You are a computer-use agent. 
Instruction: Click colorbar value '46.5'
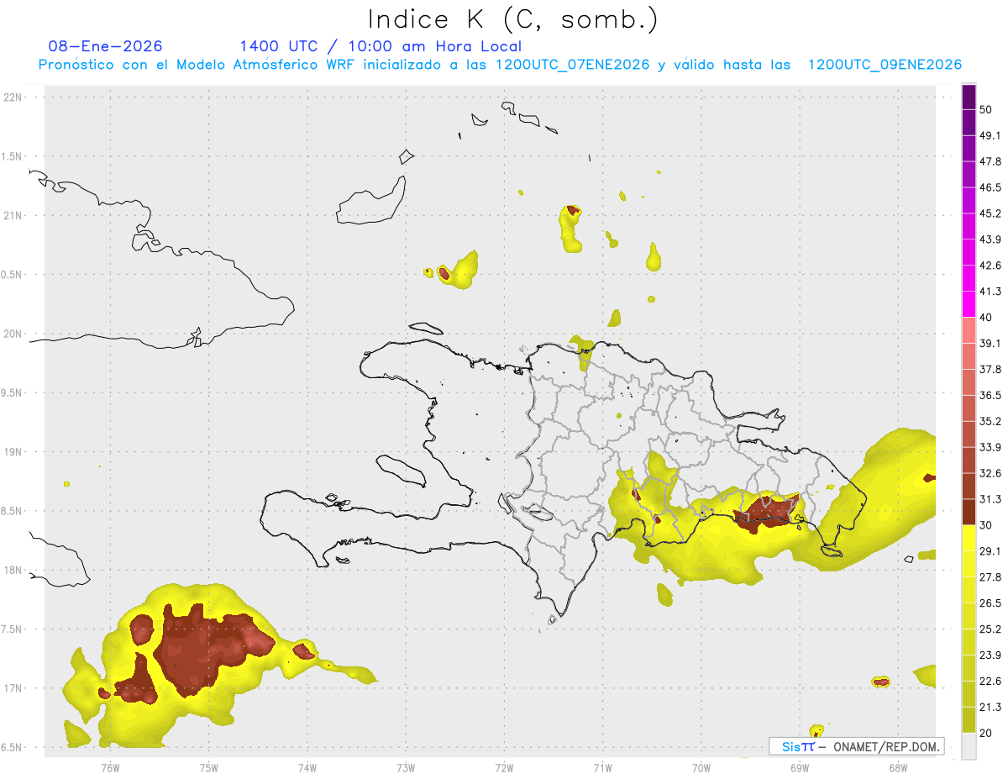990,187
